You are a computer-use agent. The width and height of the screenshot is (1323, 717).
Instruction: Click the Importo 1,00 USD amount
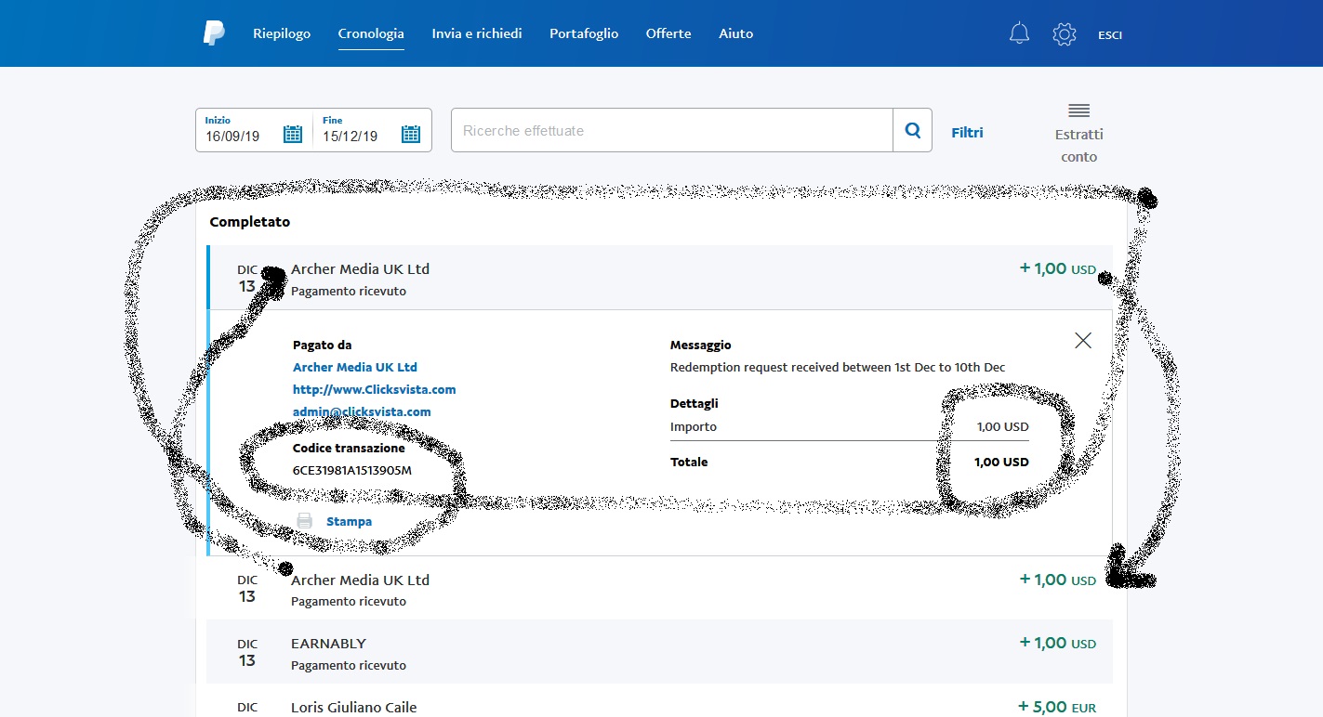(x=1002, y=427)
